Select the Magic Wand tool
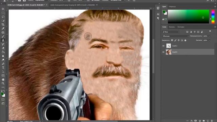Screen dimensions: 217x122 click(x=3, y=21)
